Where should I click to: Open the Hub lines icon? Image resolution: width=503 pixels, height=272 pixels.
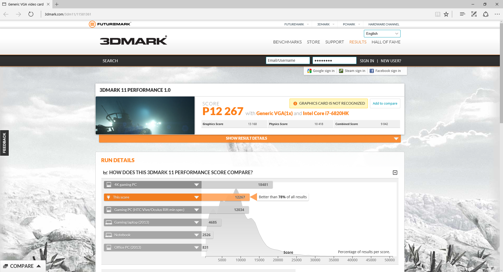[462, 14]
